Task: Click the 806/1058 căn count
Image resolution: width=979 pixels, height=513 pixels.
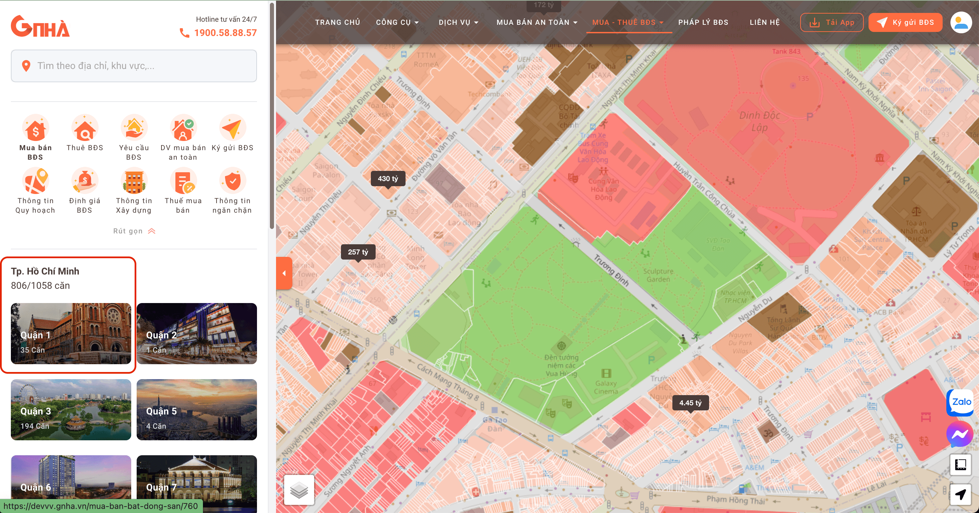Action: (41, 286)
